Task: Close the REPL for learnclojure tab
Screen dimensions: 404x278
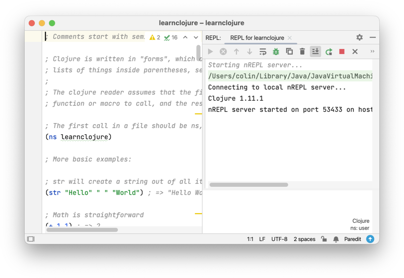Action: [x=289, y=38]
